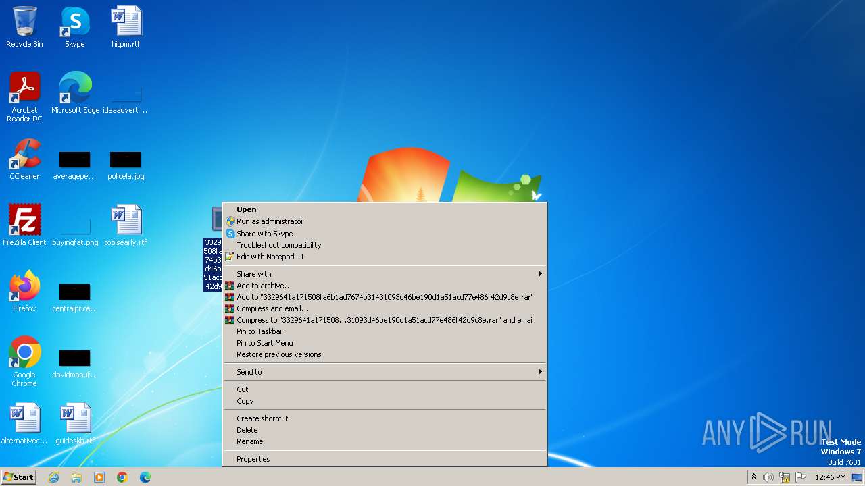
Task: Choose Create shortcut
Action: tap(385, 418)
